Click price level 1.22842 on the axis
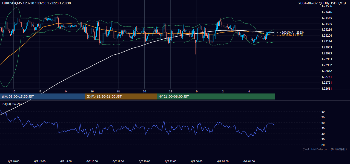Screen dimensions: 350x164 326,71
